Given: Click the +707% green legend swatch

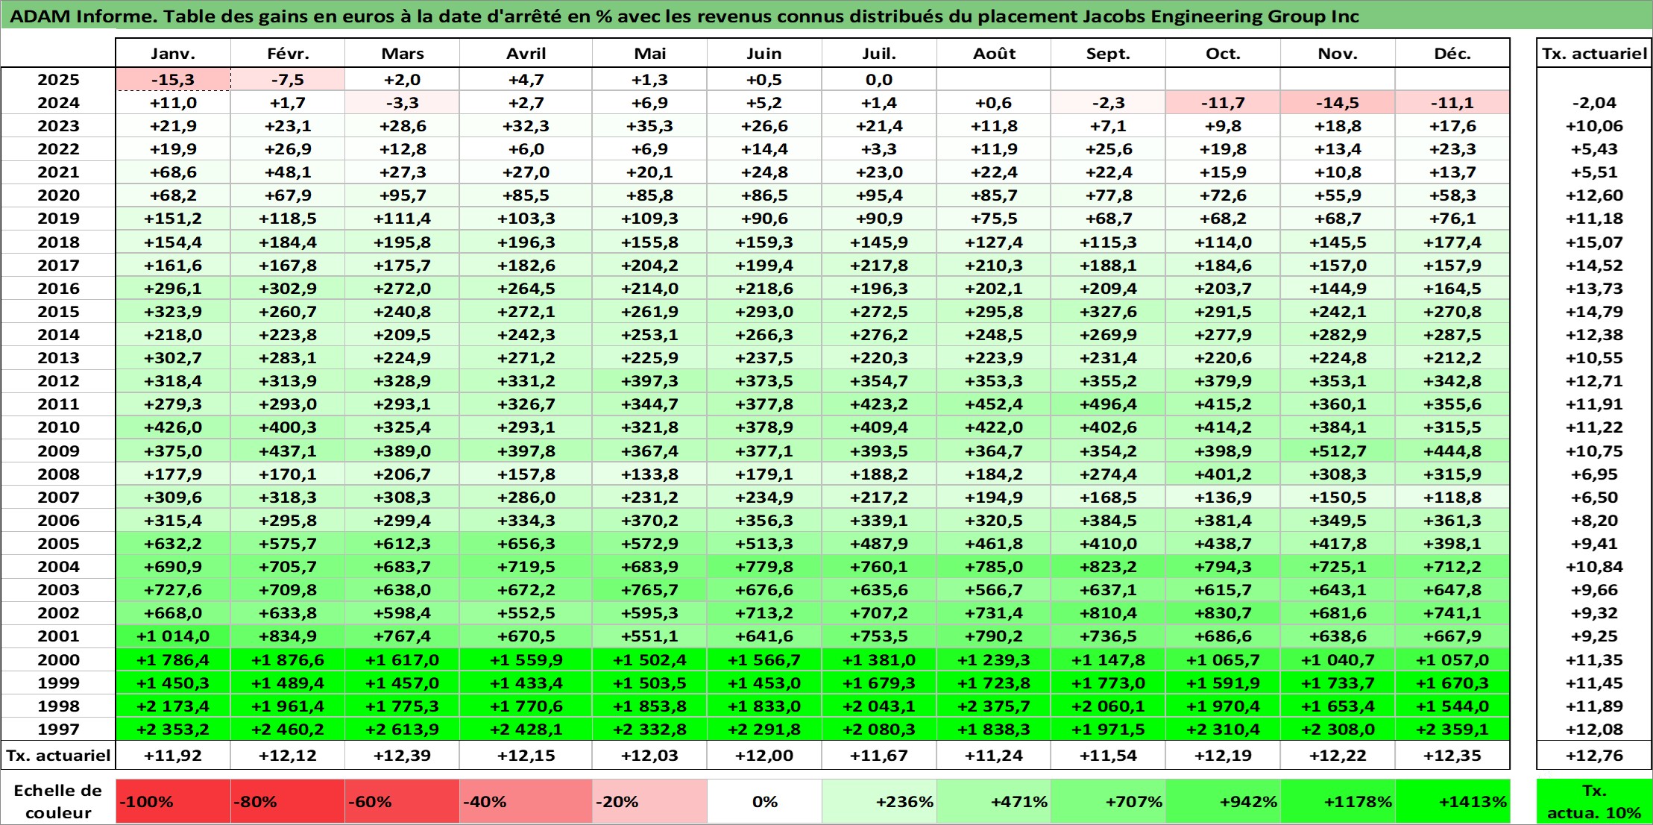Looking at the screenshot, I should click(x=1108, y=801).
